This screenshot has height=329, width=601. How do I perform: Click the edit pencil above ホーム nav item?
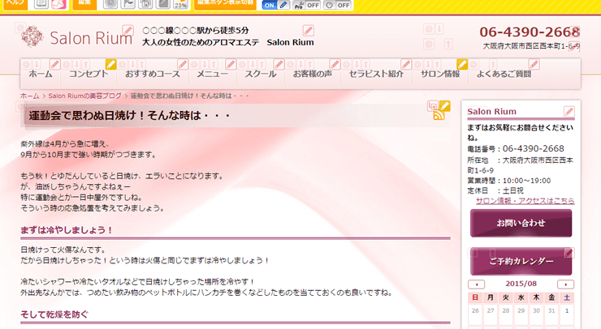55,64
